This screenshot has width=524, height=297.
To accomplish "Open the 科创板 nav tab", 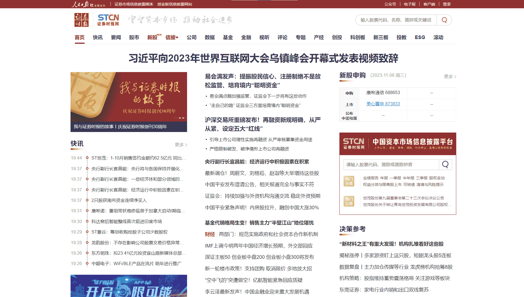I will click(358, 37).
